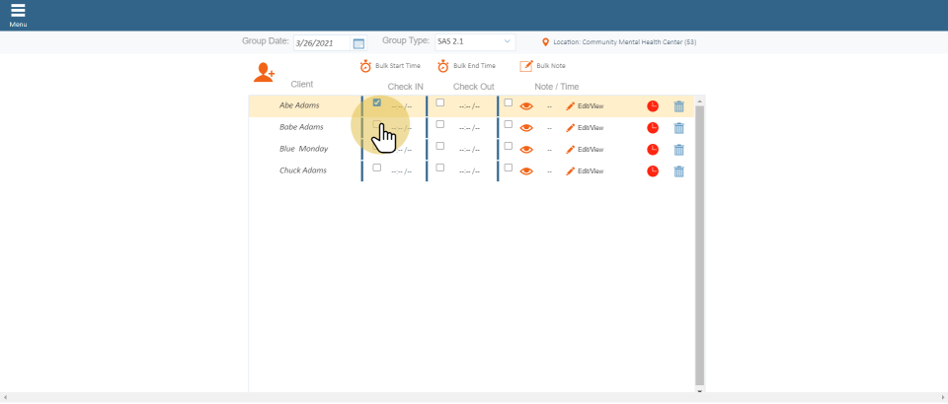Click the Bulk End Time stopwatch icon
This screenshot has height=404, width=948.
(443, 66)
